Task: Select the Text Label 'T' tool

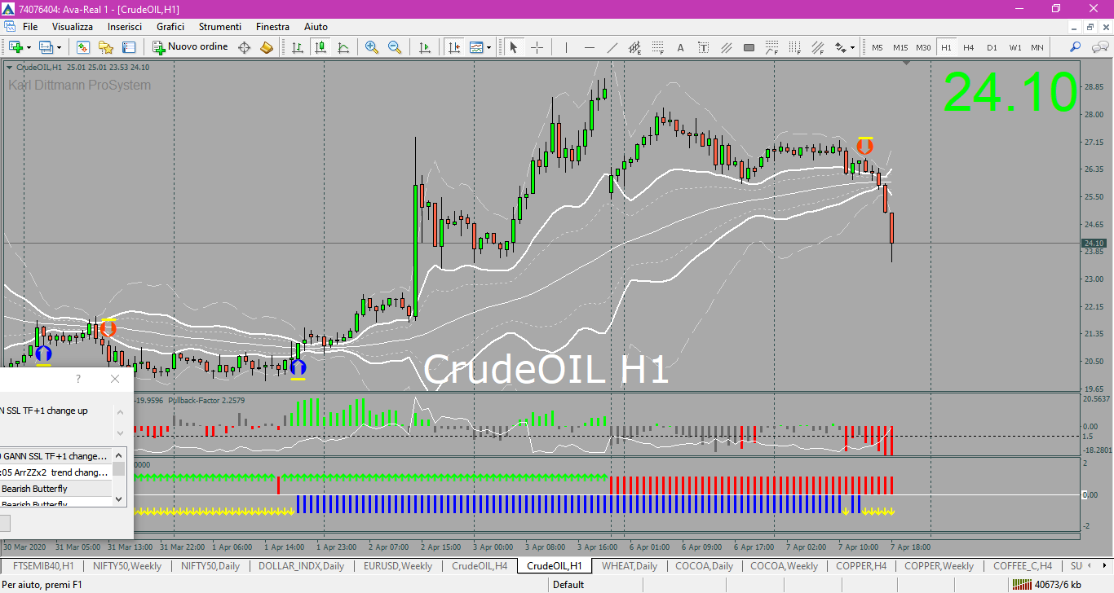Action: (704, 47)
